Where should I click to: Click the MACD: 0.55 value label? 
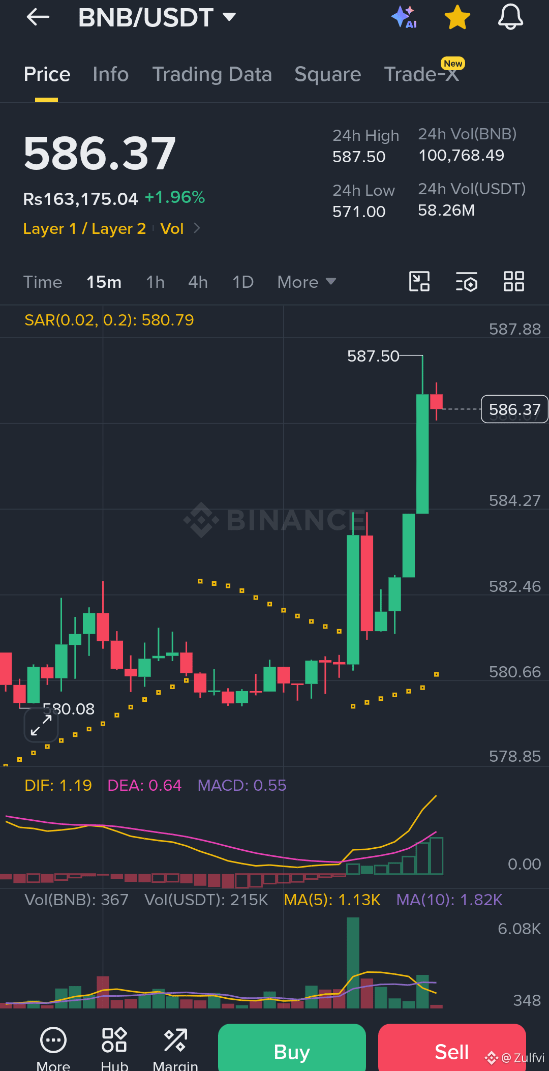pyautogui.click(x=242, y=785)
